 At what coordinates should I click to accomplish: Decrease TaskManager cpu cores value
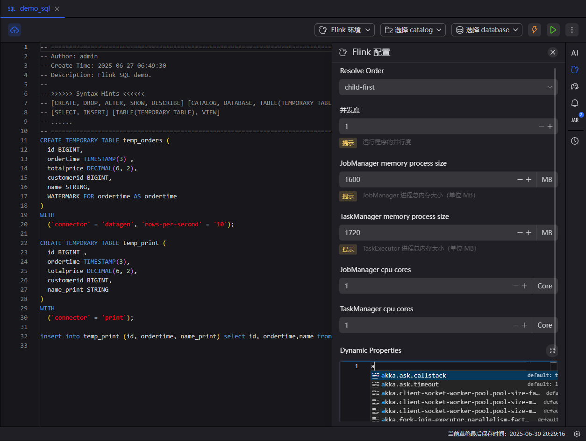[516, 325]
